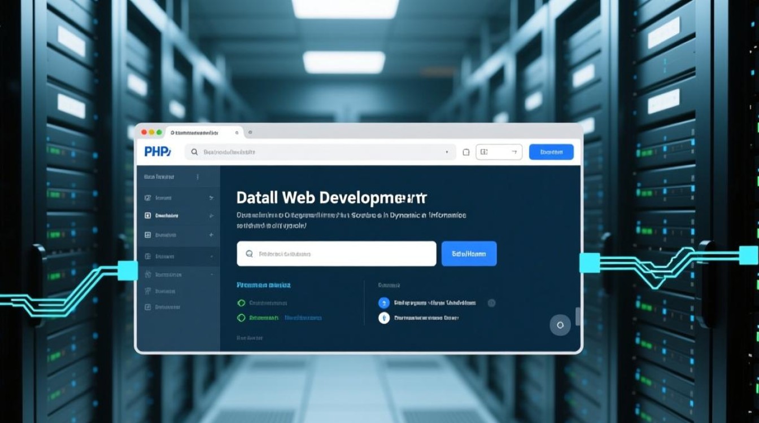Expand the first sidebar item arrow

(211, 198)
